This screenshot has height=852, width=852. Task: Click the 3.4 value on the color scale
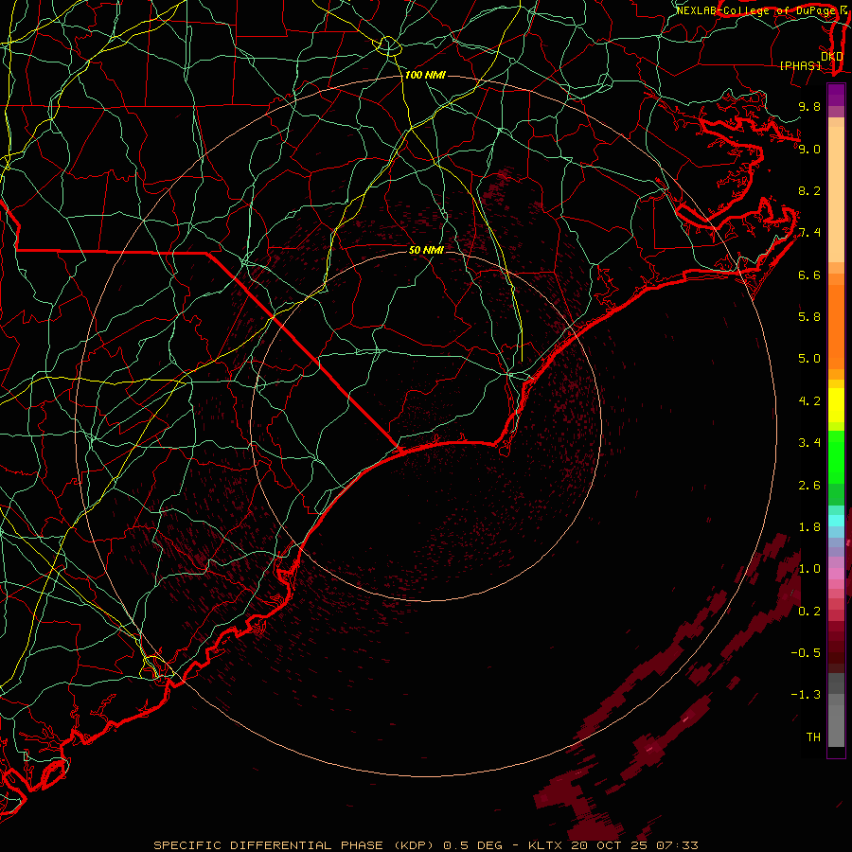click(x=809, y=443)
